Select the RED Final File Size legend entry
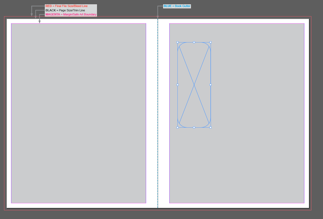 [x=67, y=6]
